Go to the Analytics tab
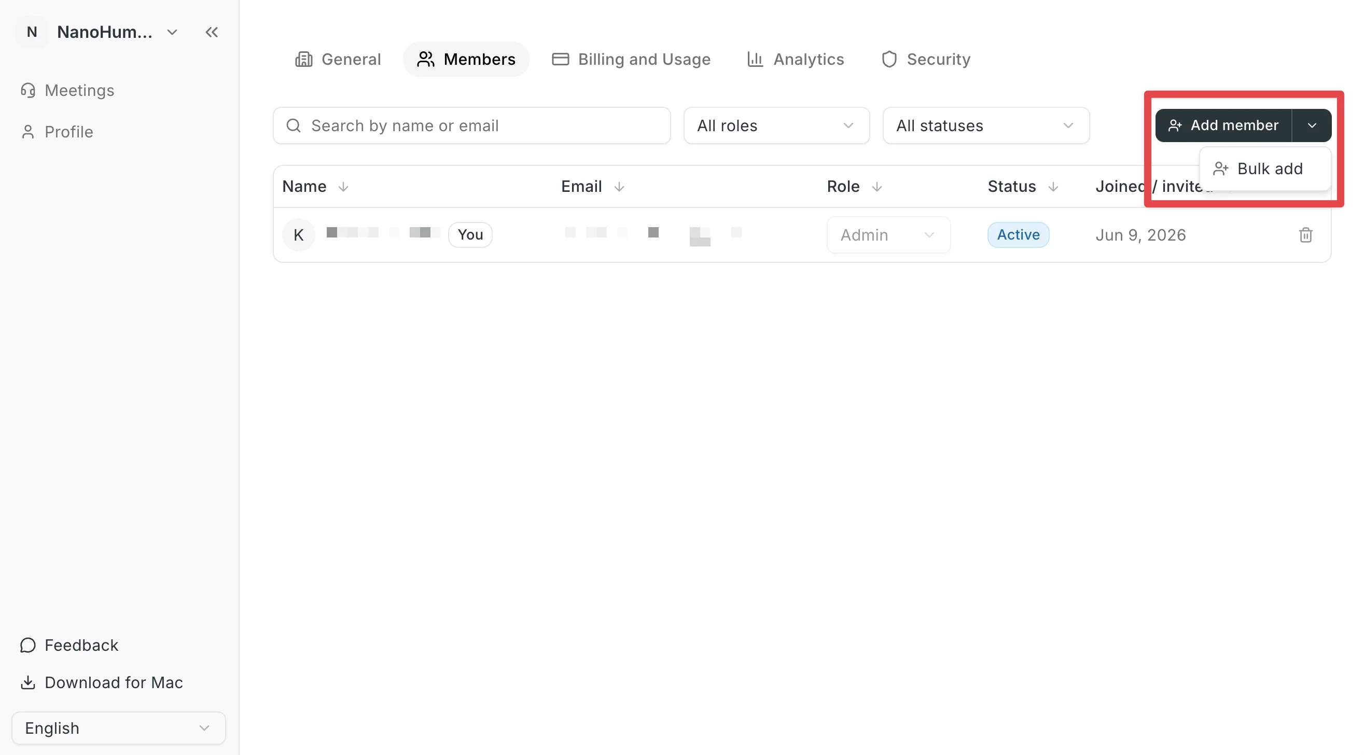The width and height of the screenshot is (1364, 755). click(796, 59)
